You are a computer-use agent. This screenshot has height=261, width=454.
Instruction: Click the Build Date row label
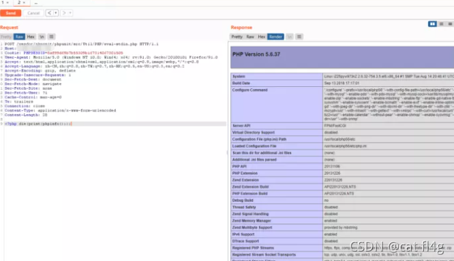coord(241,83)
